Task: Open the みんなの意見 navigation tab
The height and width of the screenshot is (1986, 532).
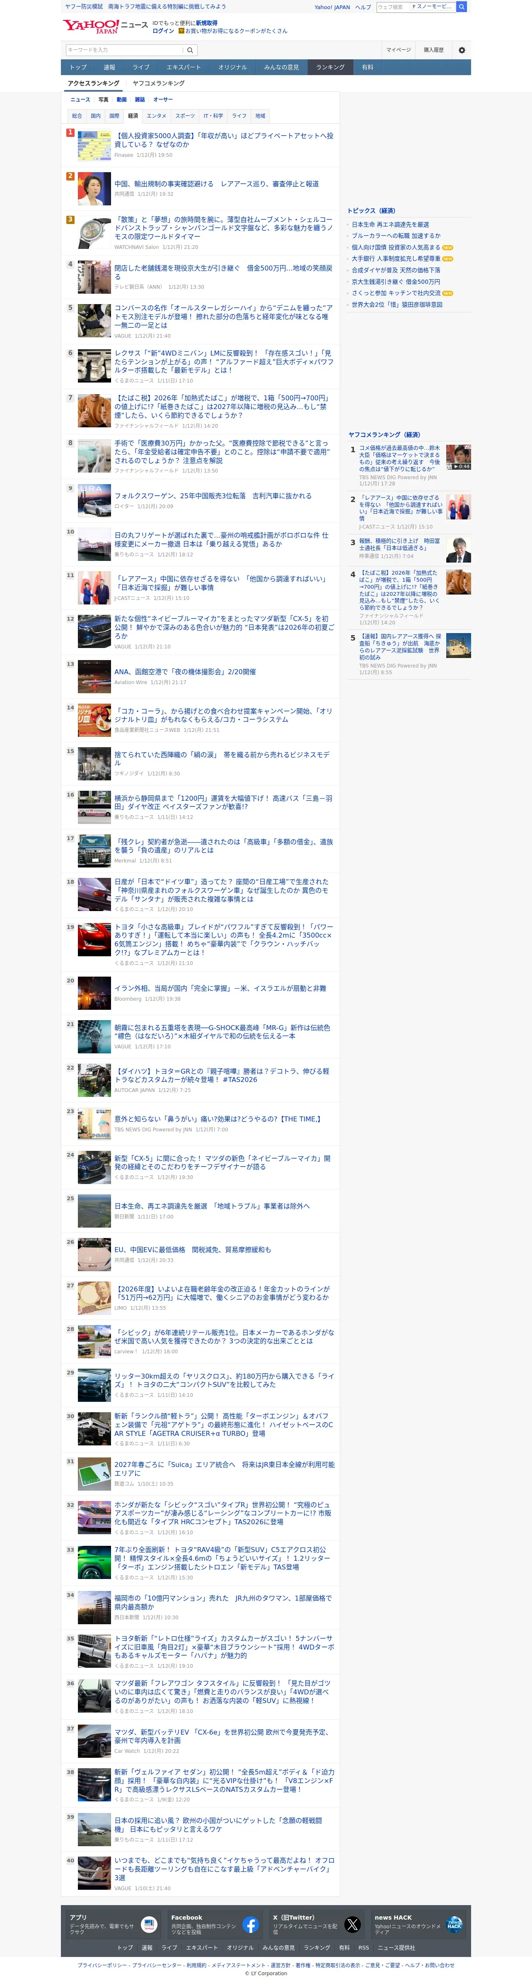Action: (281, 67)
